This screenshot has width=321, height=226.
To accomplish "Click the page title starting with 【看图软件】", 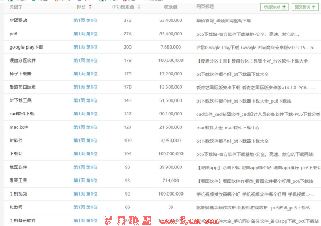I will click(255, 181).
